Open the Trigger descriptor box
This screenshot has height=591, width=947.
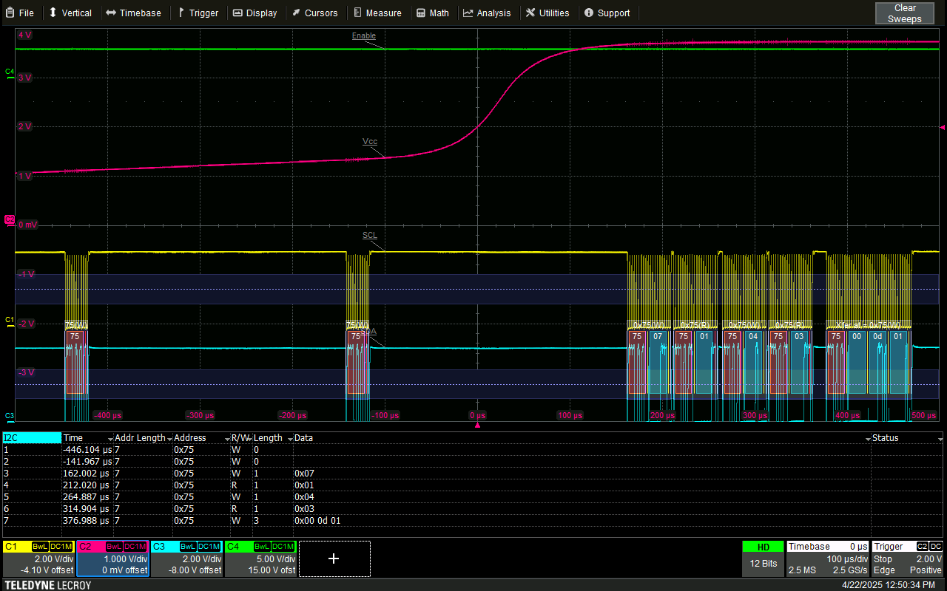(x=908, y=558)
